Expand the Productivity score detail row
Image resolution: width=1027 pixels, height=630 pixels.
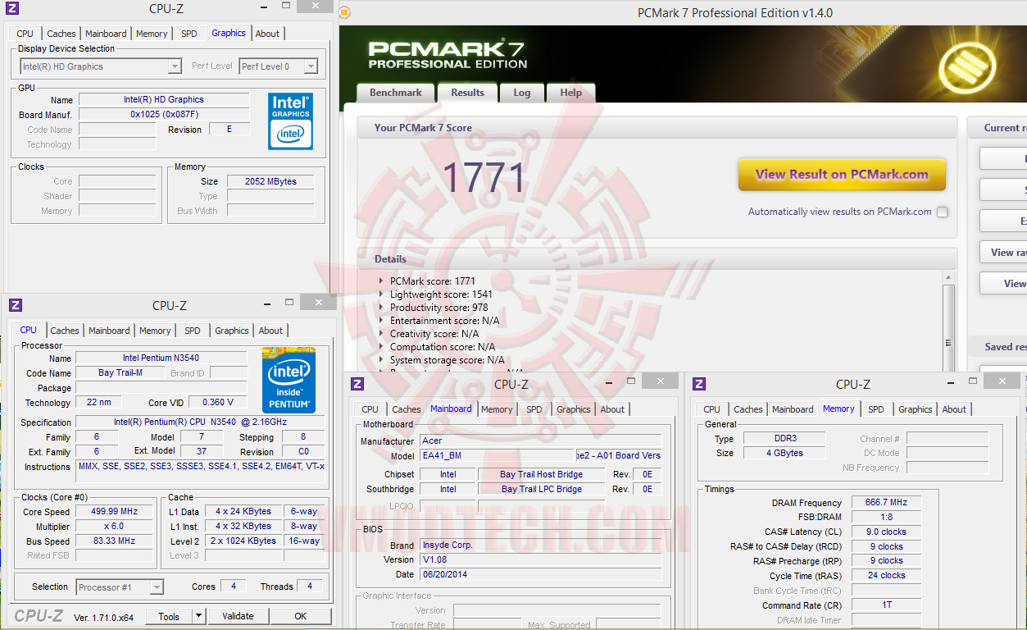coord(382,308)
